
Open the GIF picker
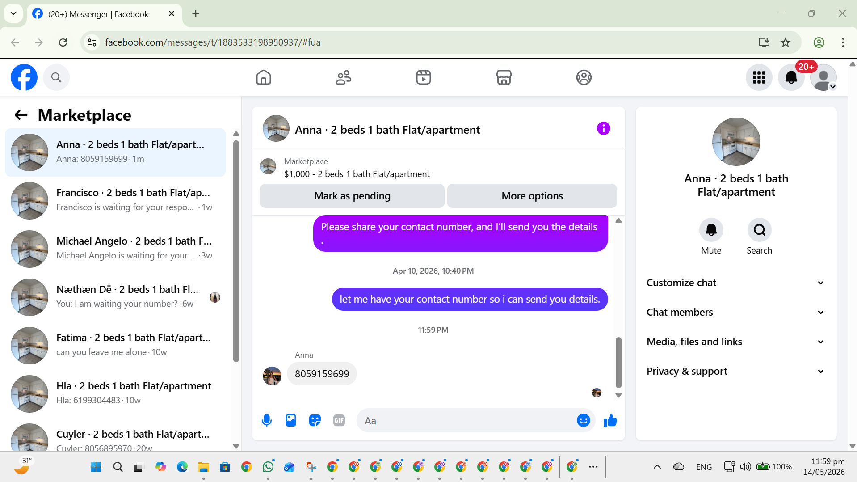[339, 420]
